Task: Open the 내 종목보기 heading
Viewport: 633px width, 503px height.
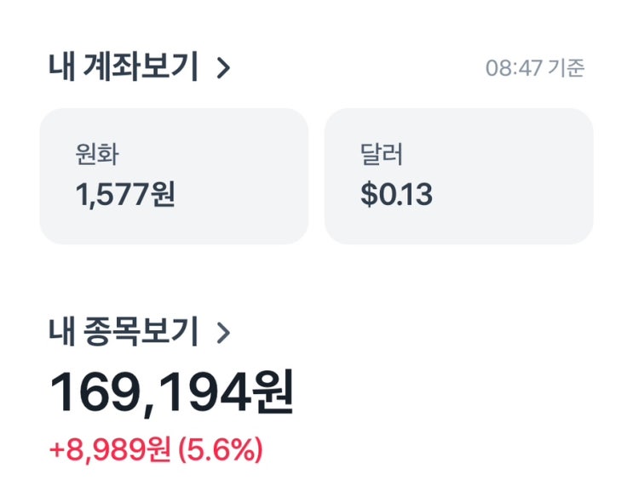Action: point(124,332)
